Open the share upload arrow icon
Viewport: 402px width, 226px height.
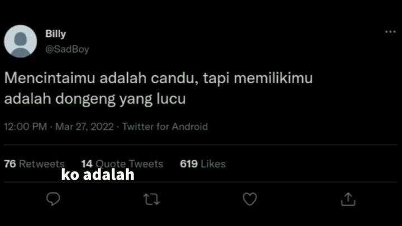pos(348,199)
